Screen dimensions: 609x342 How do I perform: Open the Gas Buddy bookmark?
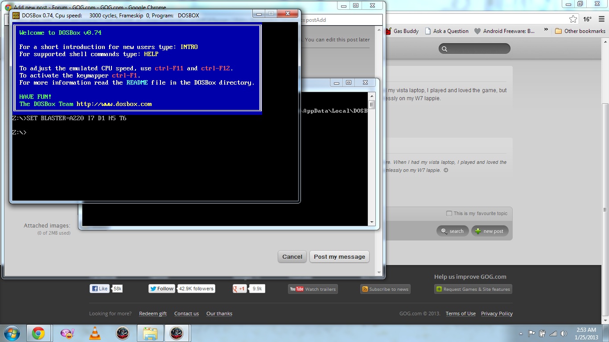tap(402, 31)
